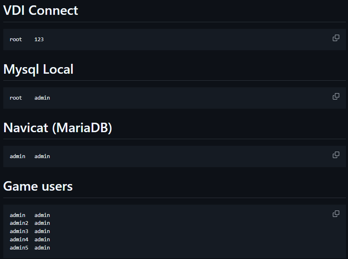Click the Game users heading

point(38,187)
